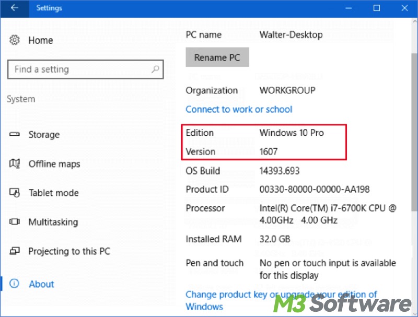
Task: Select the Installed RAM value 32.0 GB
Action: [x=275, y=239]
